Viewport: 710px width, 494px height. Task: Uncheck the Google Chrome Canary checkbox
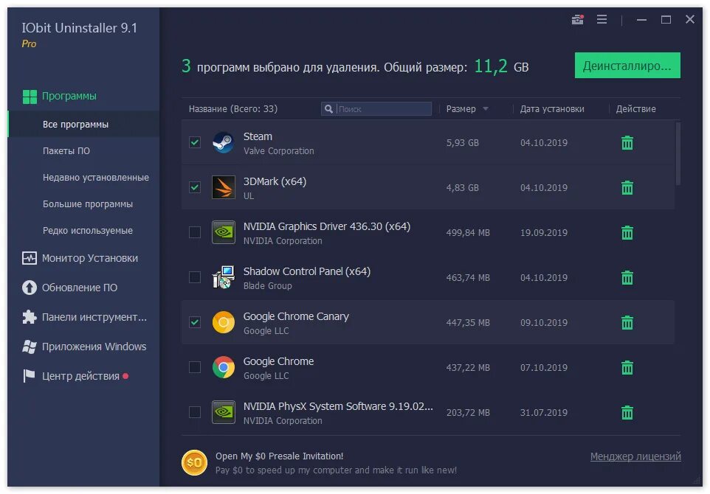pos(195,322)
